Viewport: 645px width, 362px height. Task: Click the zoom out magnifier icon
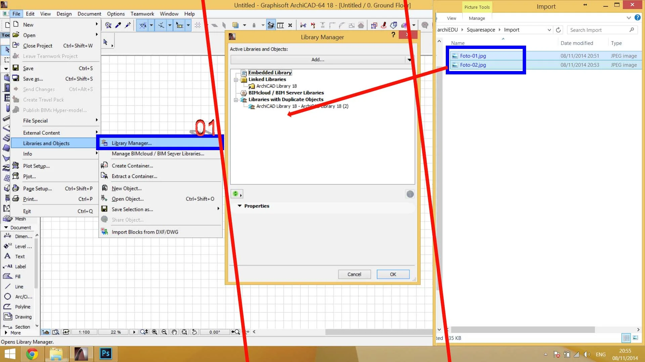click(164, 332)
